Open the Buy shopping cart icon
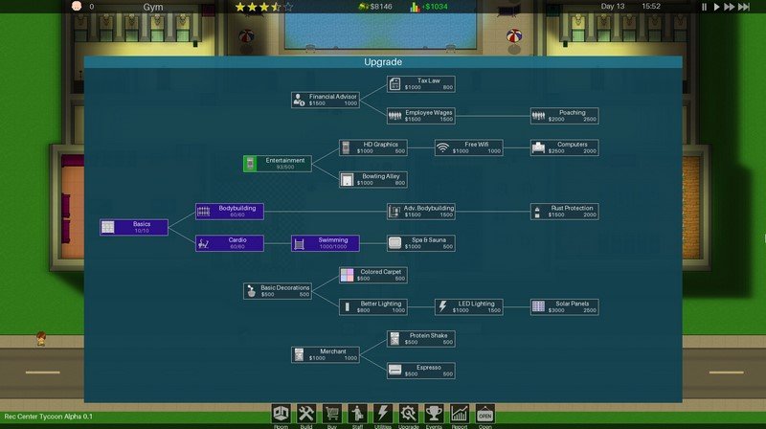 tap(331, 413)
